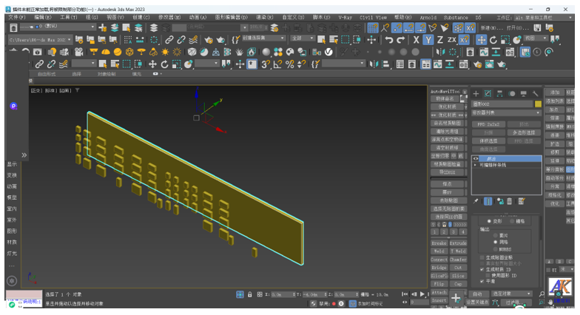Click the Undo arrow in the toolbar

[389, 40]
